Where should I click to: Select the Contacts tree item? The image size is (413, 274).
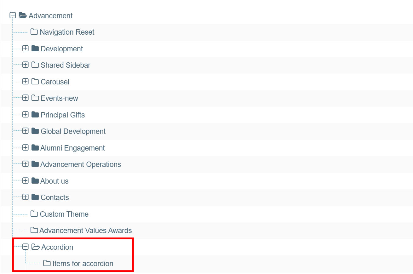pos(54,197)
